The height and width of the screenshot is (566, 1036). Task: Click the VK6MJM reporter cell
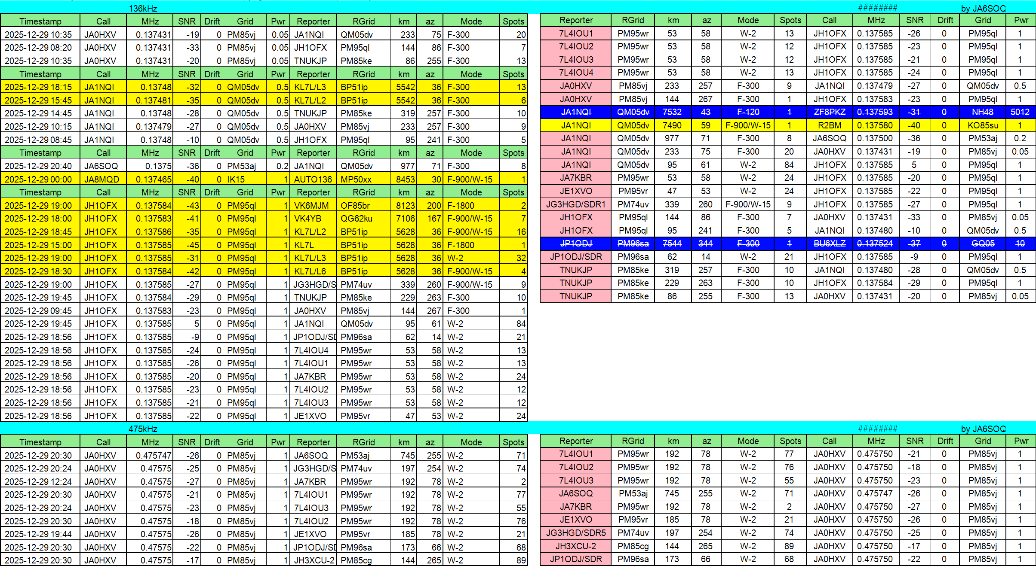pyautogui.click(x=311, y=206)
